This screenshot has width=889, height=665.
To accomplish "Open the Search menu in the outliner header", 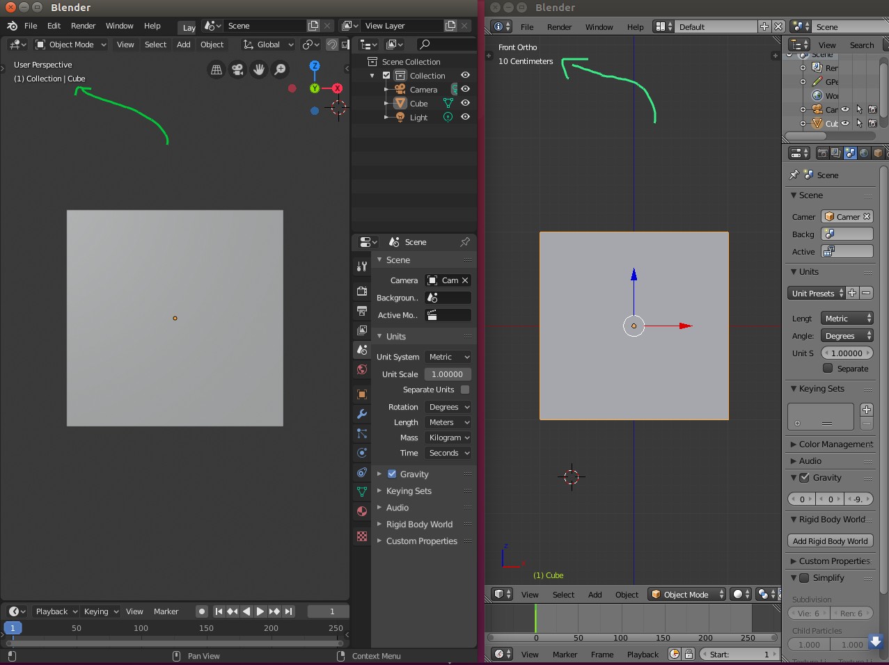I will 861,45.
